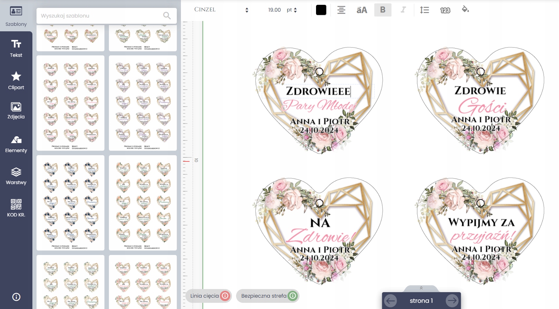Toggle uppercase text transform
The height and width of the screenshot is (309, 559).
click(362, 10)
